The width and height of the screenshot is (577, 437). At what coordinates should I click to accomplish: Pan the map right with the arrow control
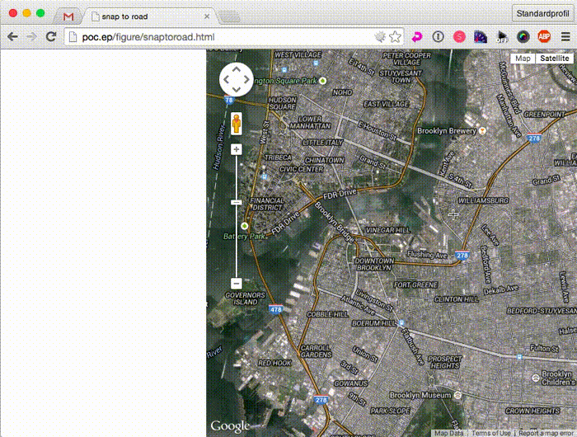pos(246,79)
